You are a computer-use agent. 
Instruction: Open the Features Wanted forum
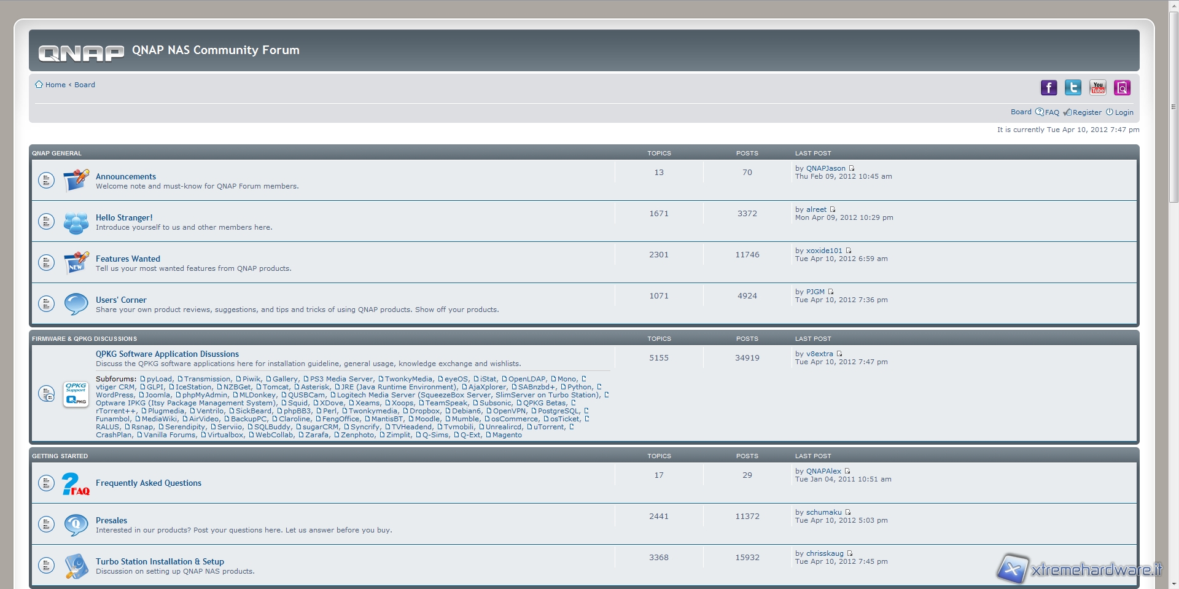[128, 259]
